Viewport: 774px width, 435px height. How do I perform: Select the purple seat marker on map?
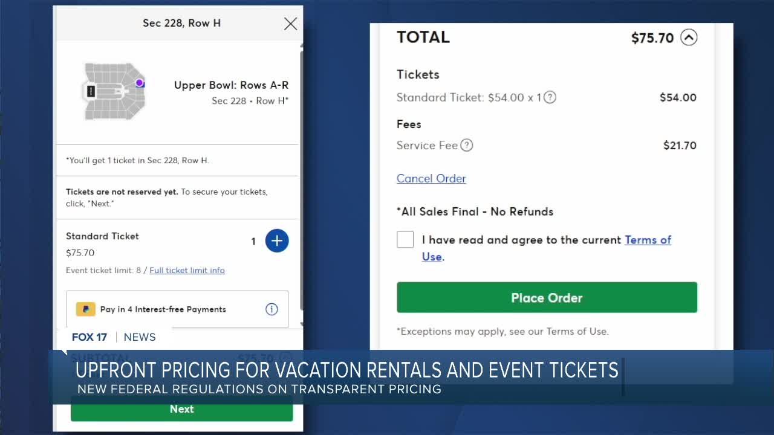click(x=140, y=83)
